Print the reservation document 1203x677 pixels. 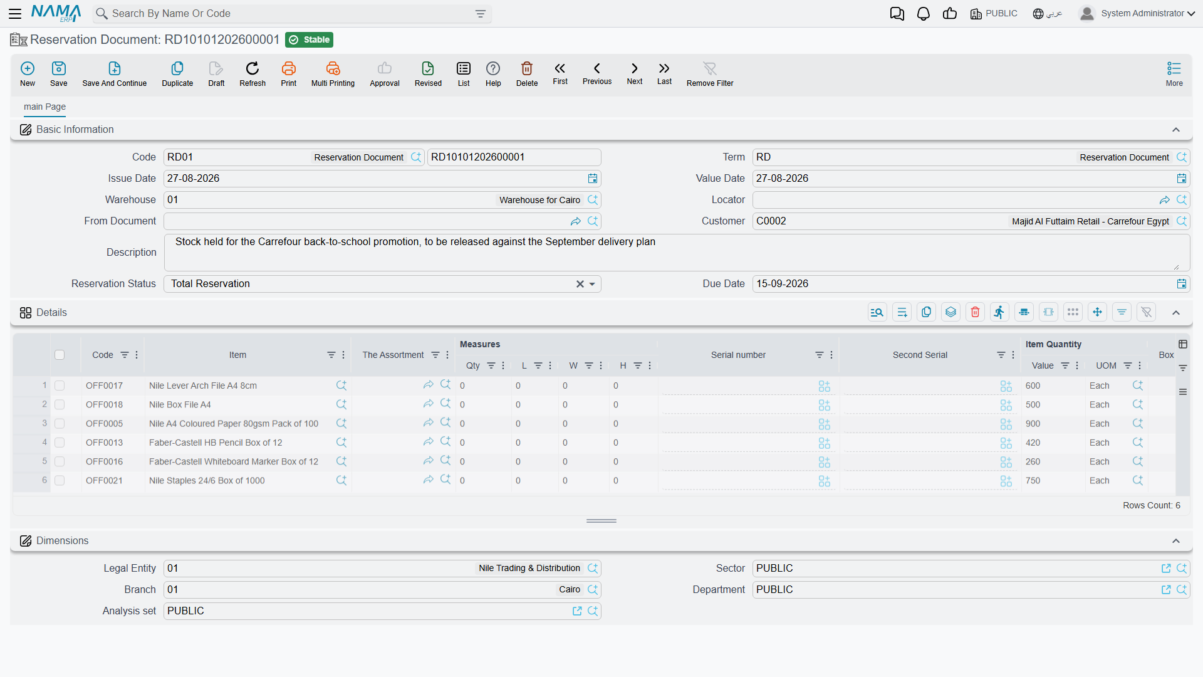pos(289,73)
